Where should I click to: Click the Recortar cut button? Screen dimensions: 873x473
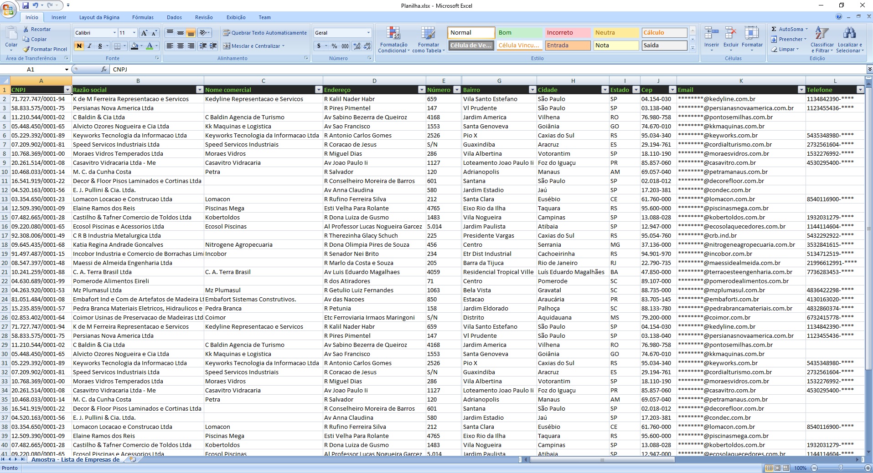(x=36, y=29)
